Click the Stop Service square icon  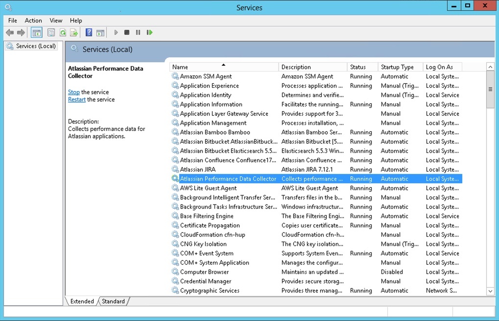[x=127, y=32]
